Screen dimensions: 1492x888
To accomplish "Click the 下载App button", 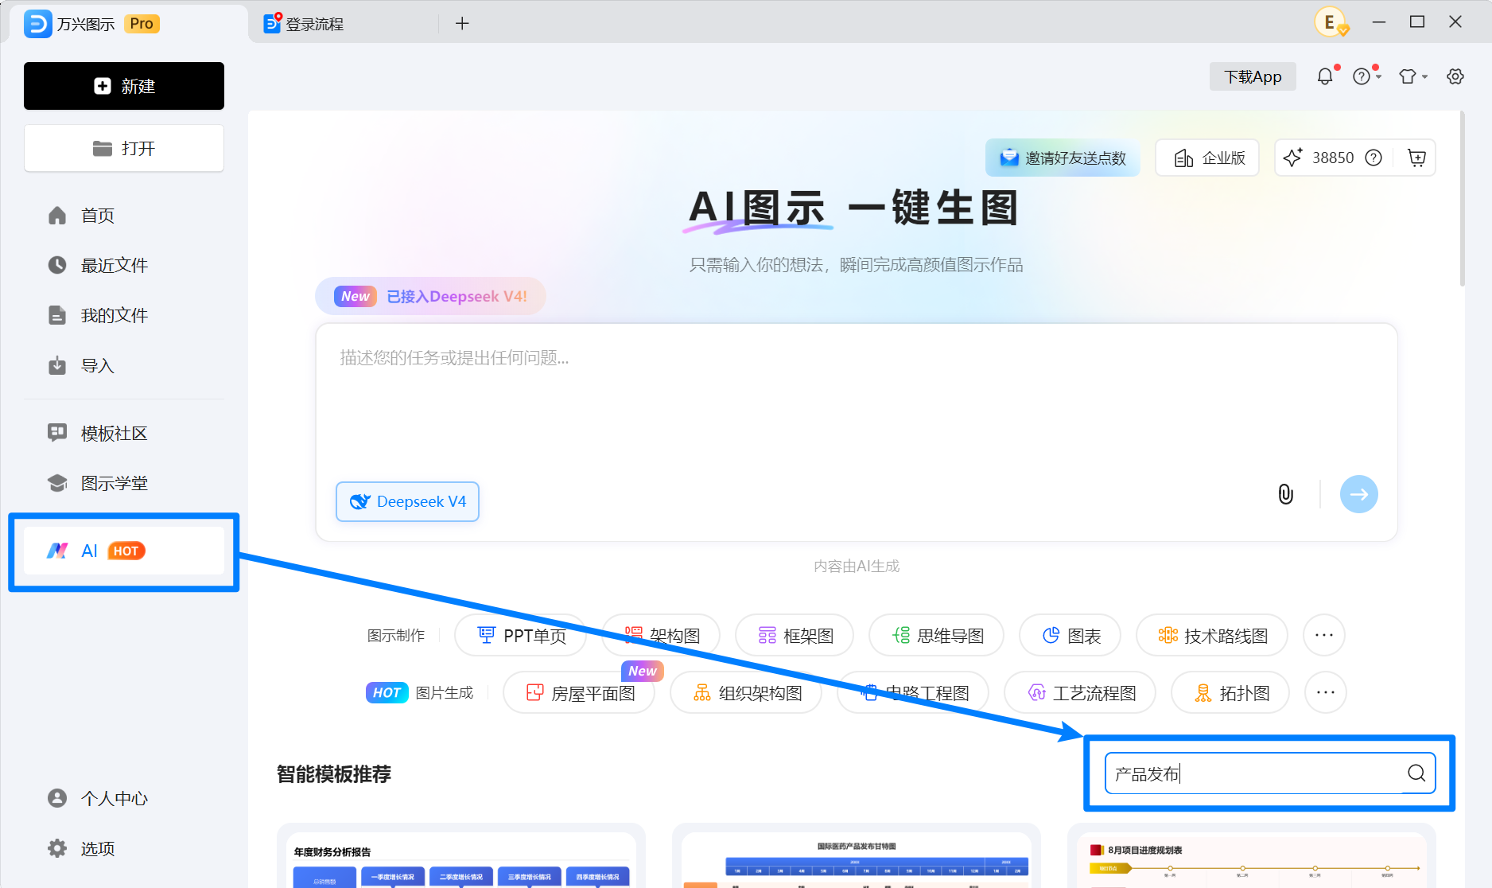I will [1253, 76].
